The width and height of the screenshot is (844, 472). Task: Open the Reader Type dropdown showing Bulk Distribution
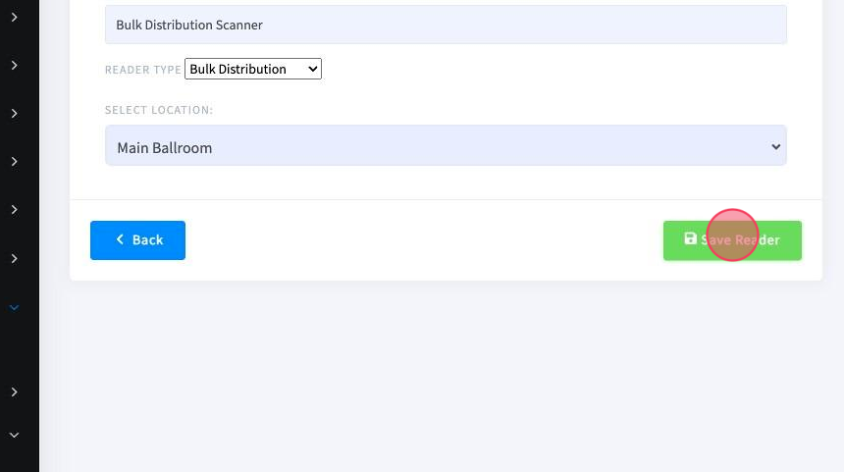pos(253,69)
